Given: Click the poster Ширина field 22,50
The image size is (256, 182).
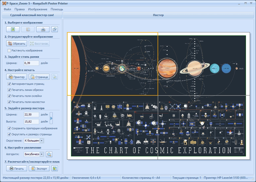Looking at the screenshot, I should [x=31, y=114].
